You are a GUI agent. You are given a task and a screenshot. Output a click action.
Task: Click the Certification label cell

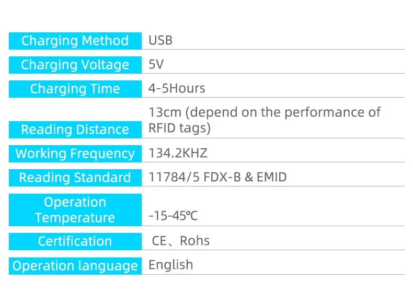point(75,241)
